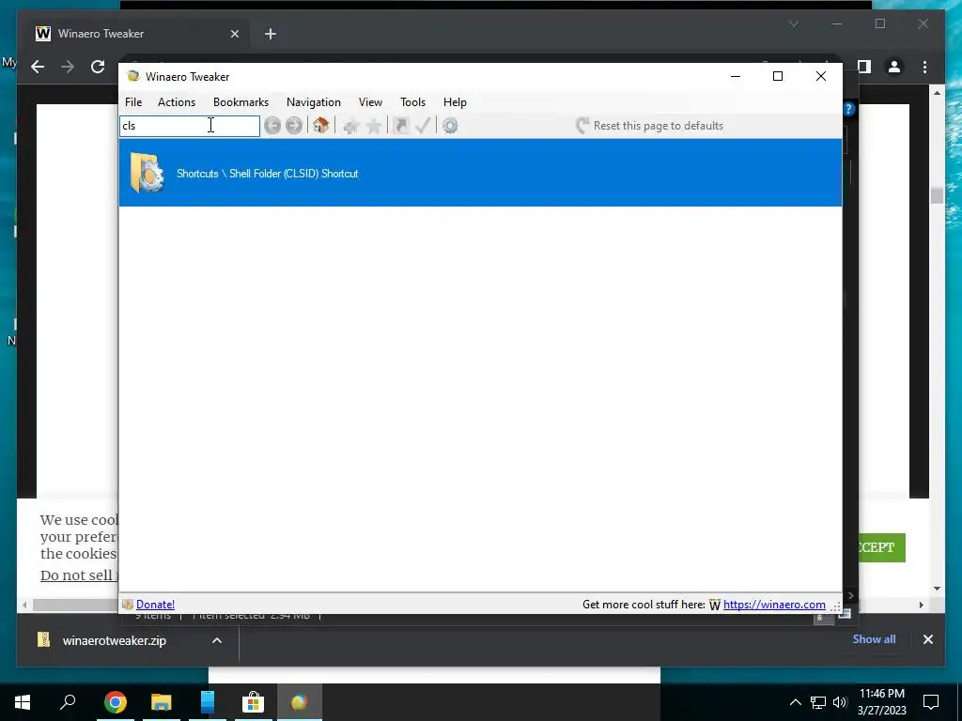Open the notification center icon
This screenshot has height=721, width=962.
(931, 702)
